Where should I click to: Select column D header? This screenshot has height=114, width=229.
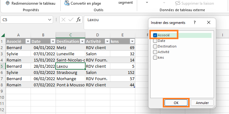(97, 35)
